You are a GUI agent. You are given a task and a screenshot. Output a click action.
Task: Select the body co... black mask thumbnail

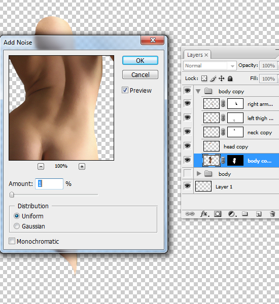[x=235, y=160]
